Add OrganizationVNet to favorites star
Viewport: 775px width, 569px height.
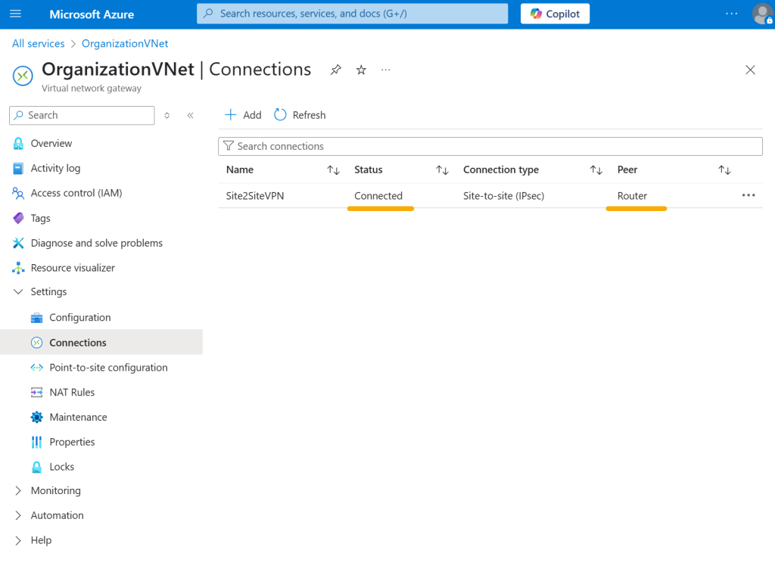pyautogui.click(x=361, y=70)
